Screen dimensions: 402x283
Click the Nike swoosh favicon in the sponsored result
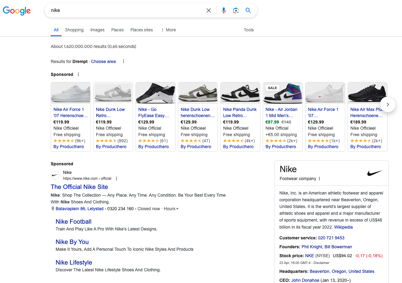click(55, 175)
